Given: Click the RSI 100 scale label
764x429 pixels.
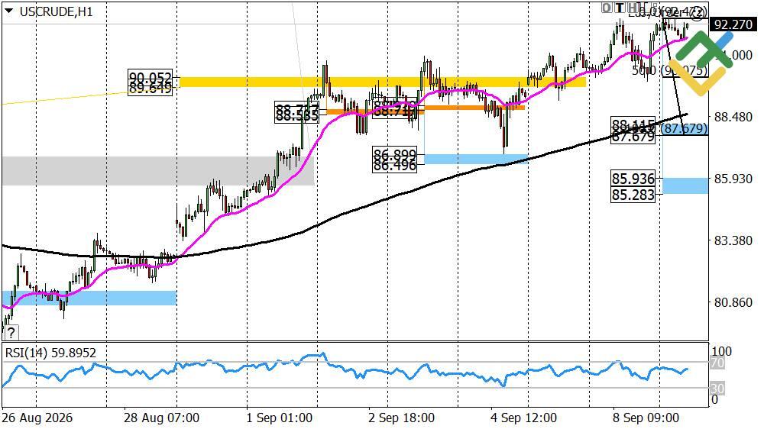Looking at the screenshot, I should (x=722, y=351).
